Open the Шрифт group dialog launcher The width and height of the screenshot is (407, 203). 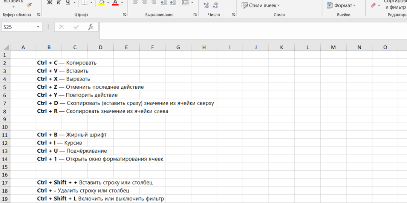pos(125,15)
